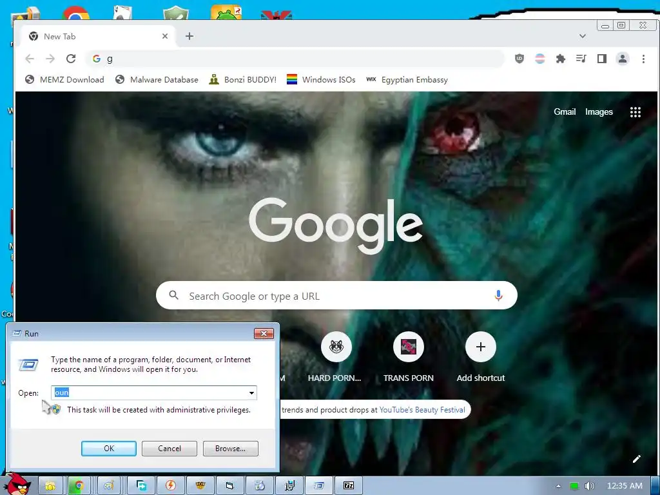Open the paint palette taskbar icon

click(109, 486)
